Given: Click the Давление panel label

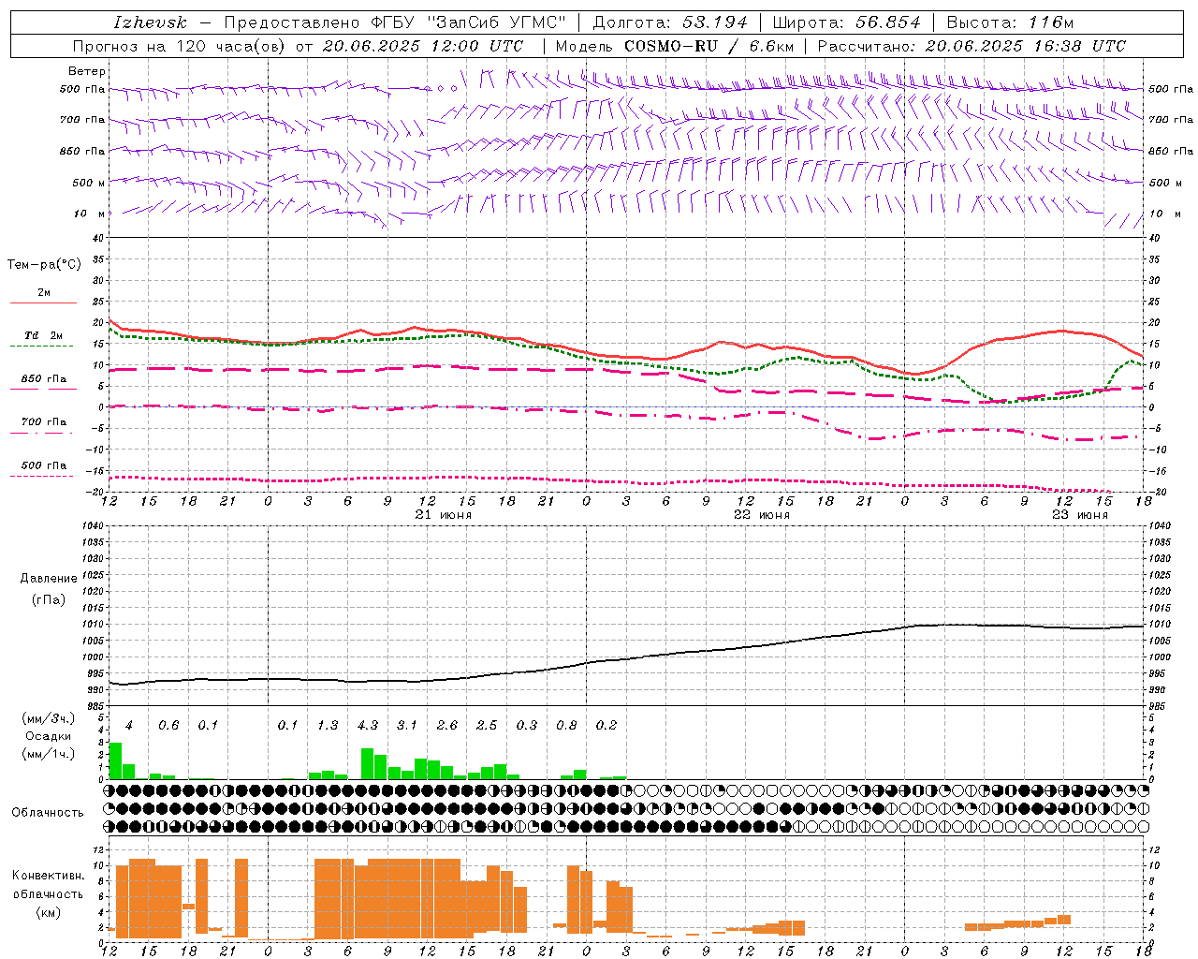Looking at the screenshot, I should click(x=49, y=579).
